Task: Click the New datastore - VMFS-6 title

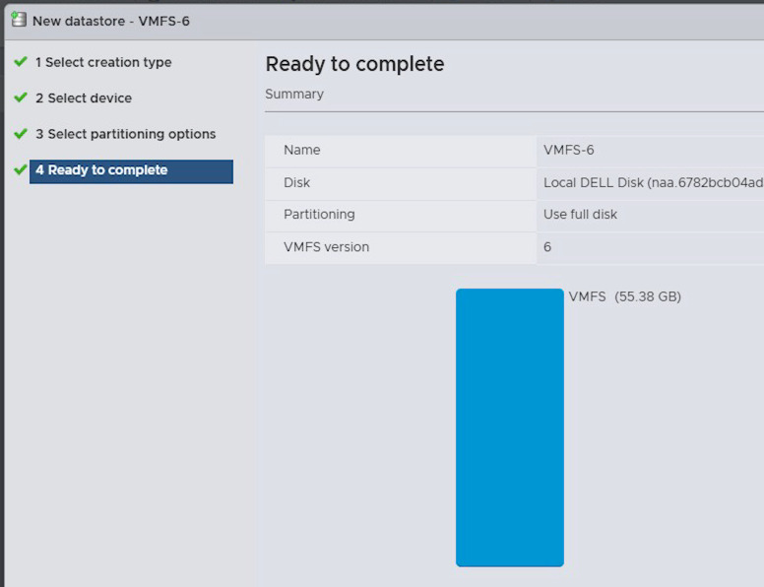Action: (111, 21)
